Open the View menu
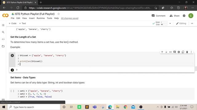 25,18
